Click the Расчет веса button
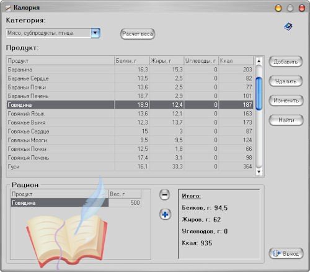Viewport: 310px width, 272px height. 138,34
